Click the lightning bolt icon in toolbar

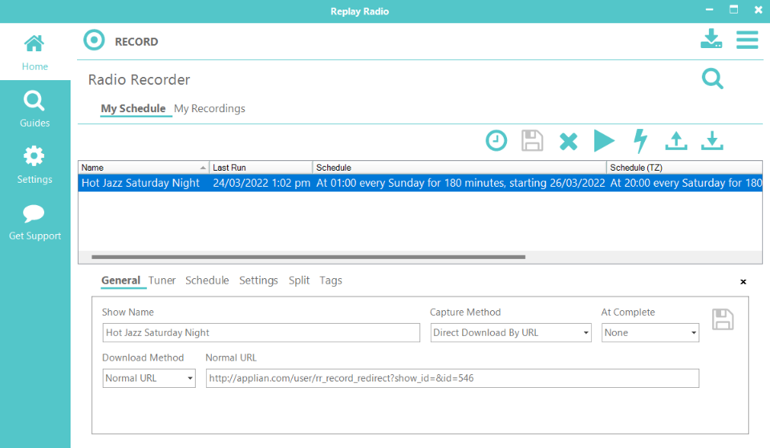pyautogui.click(x=640, y=141)
